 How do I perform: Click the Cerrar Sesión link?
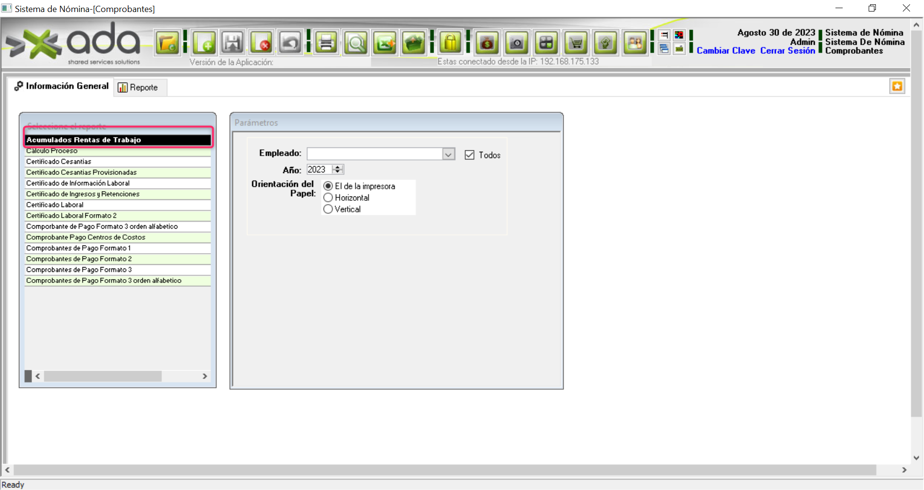787,51
